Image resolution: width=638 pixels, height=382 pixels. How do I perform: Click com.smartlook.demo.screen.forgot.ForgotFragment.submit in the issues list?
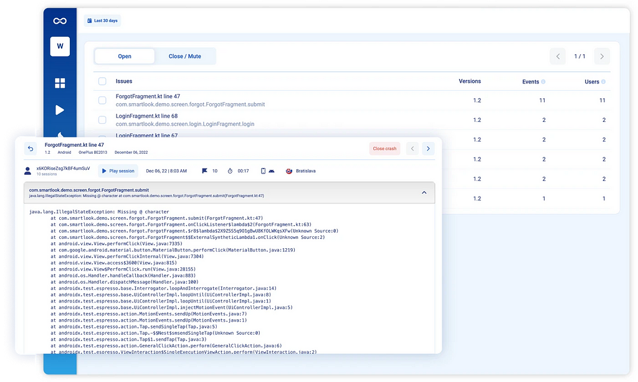[x=190, y=105]
